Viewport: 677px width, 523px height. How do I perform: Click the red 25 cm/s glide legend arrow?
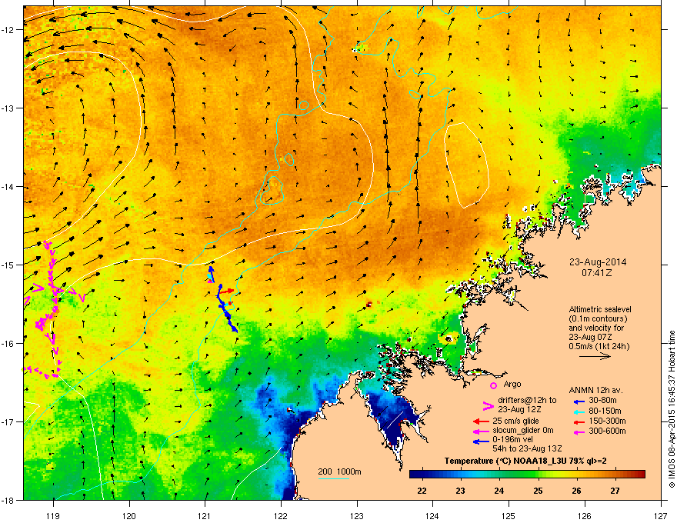[x=479, y=421]
